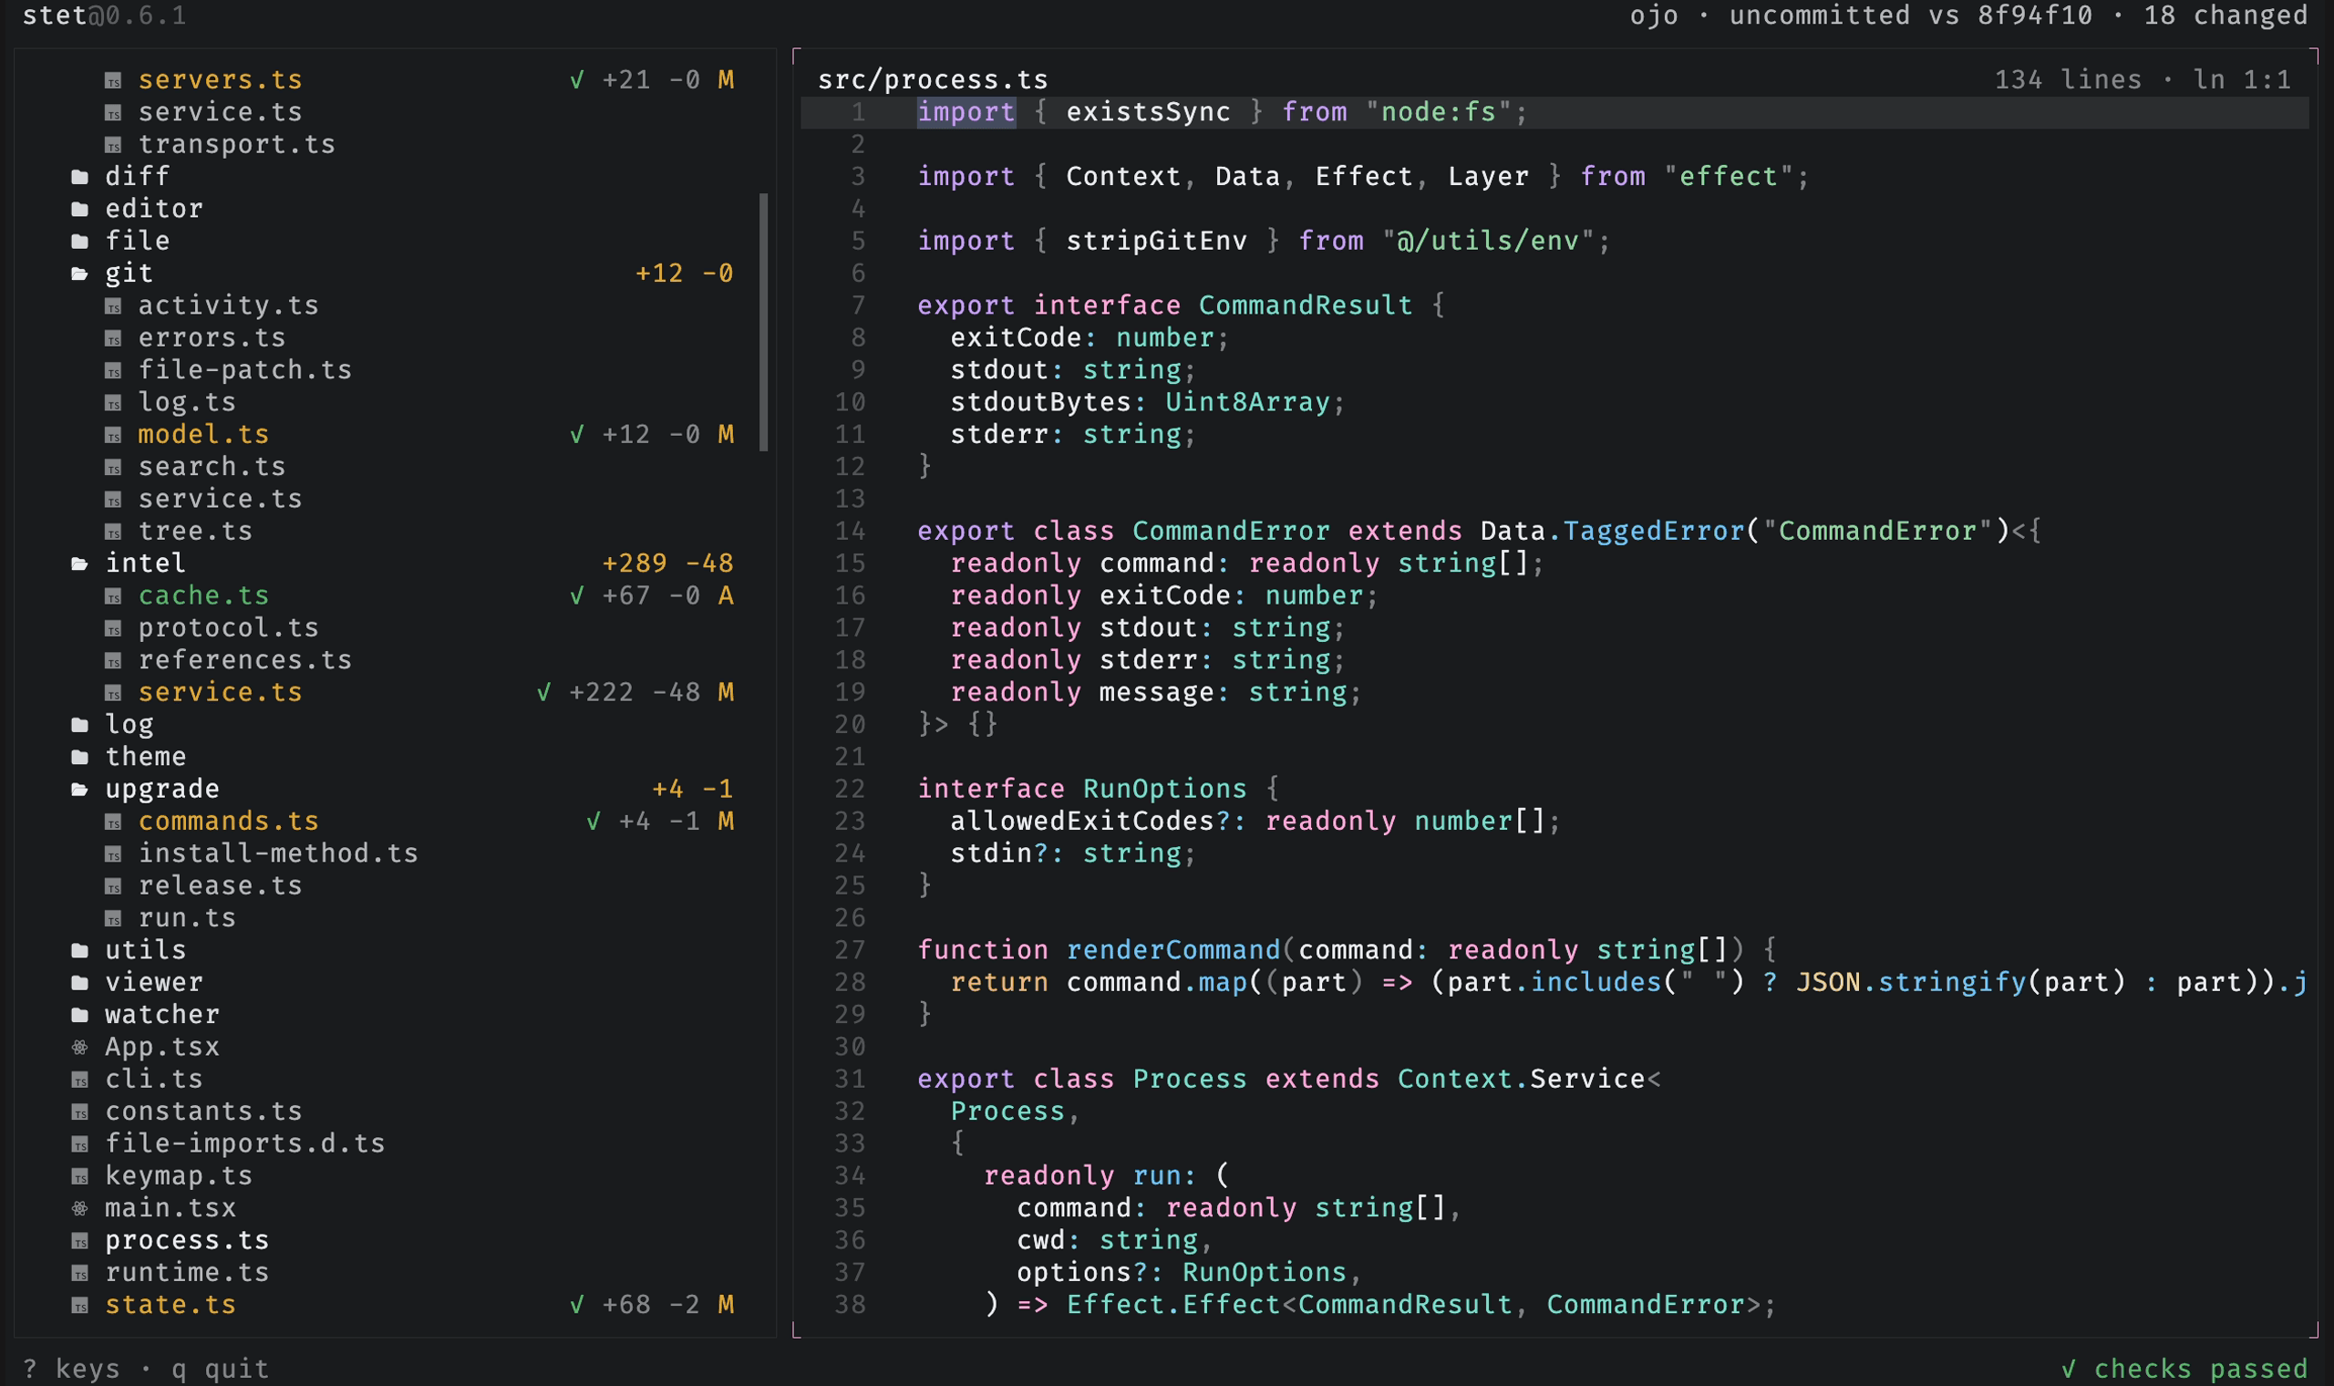Click the 'A' status badge on cache.ts
2334x1386 pixels.
coord(726,595)
